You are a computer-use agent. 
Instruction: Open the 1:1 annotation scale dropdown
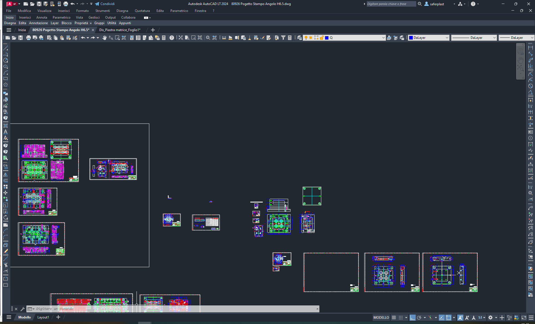pyautogui.click(x=482, y=318)
